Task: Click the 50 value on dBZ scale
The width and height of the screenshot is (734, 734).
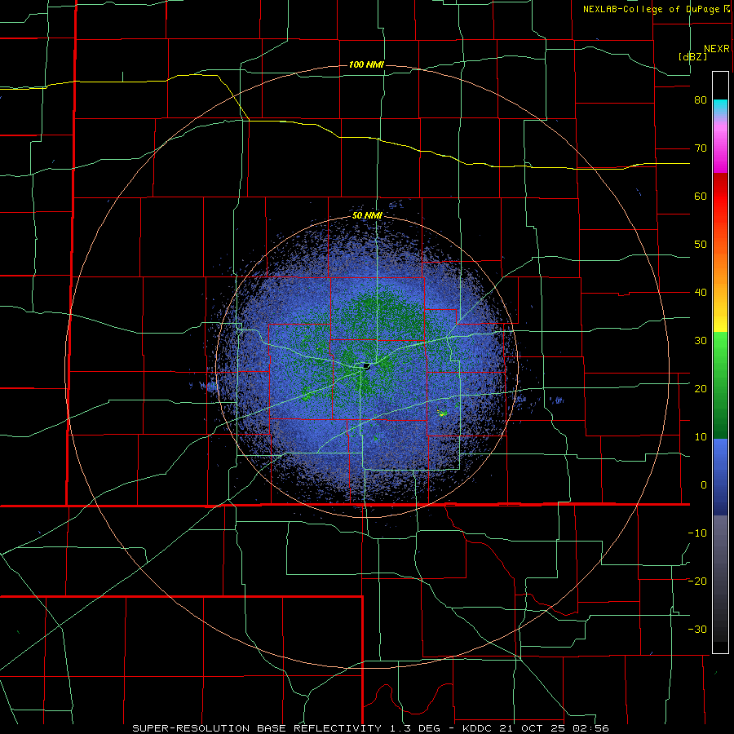Action: 701,245
